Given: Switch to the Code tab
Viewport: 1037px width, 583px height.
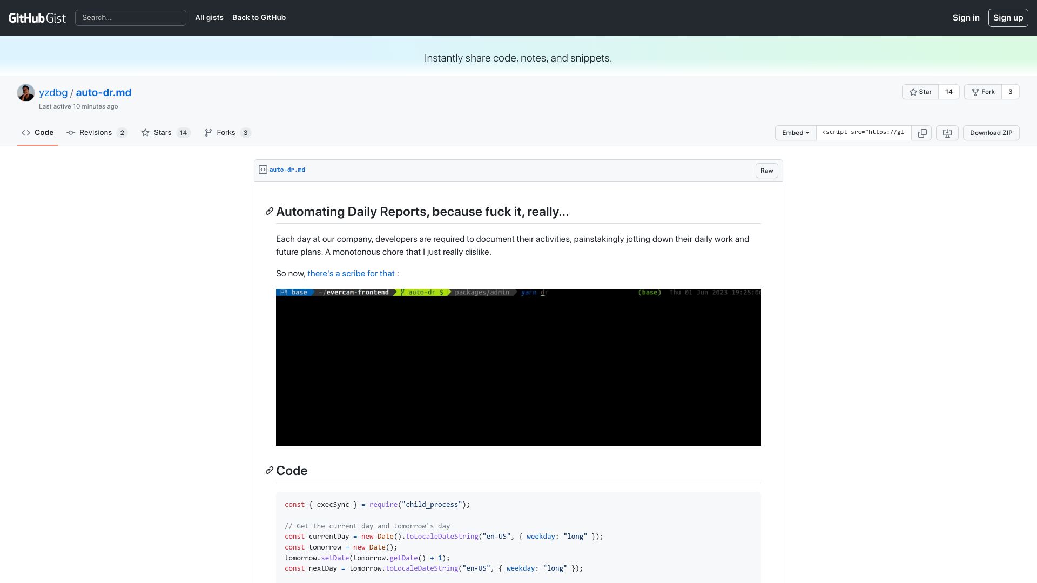Looking at the screenshot, I should pos(37,133).
